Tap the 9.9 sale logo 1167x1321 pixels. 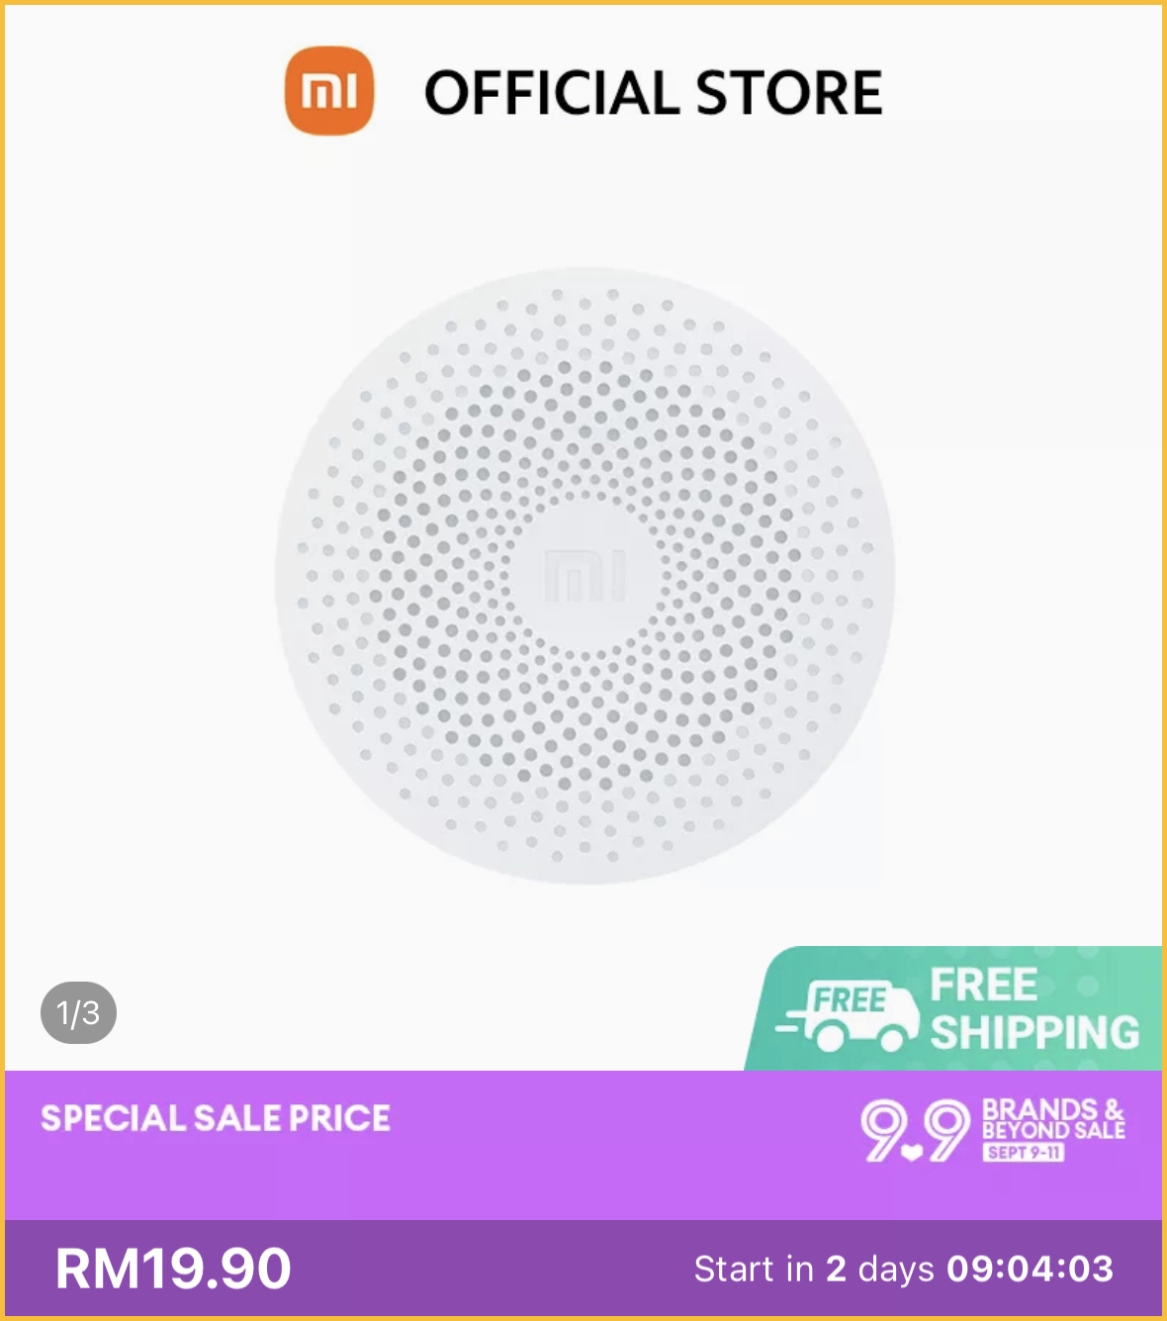click(x=915, y=1130)
